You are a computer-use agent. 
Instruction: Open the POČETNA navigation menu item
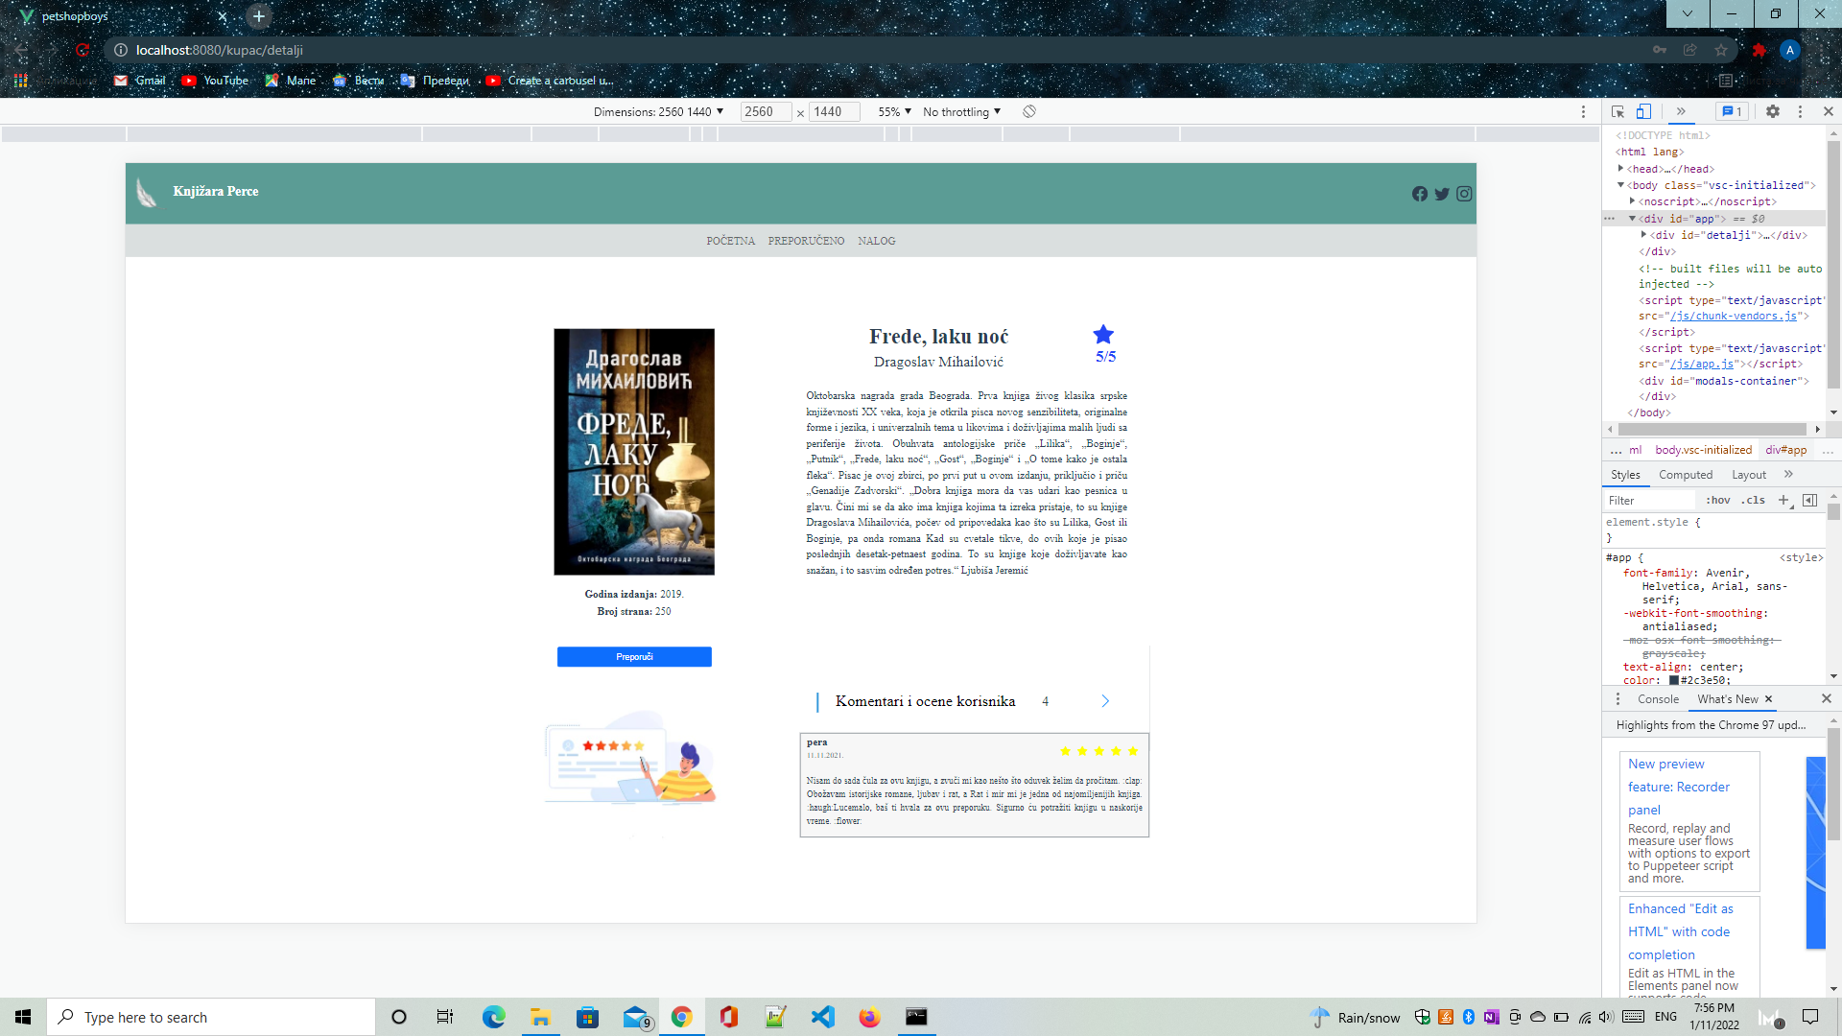tap(730, 241)
